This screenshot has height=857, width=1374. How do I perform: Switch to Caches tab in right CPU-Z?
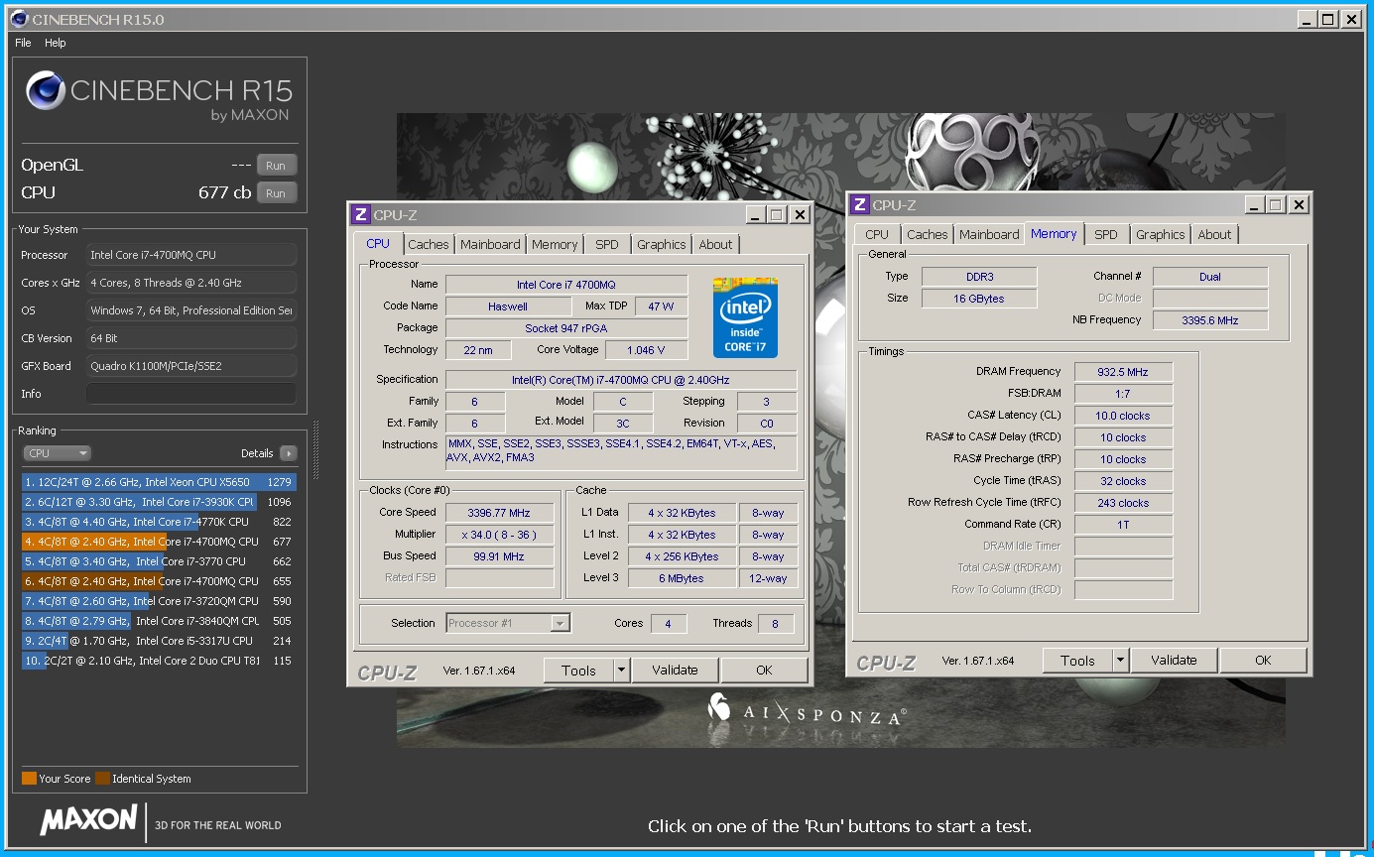[928, 235]
